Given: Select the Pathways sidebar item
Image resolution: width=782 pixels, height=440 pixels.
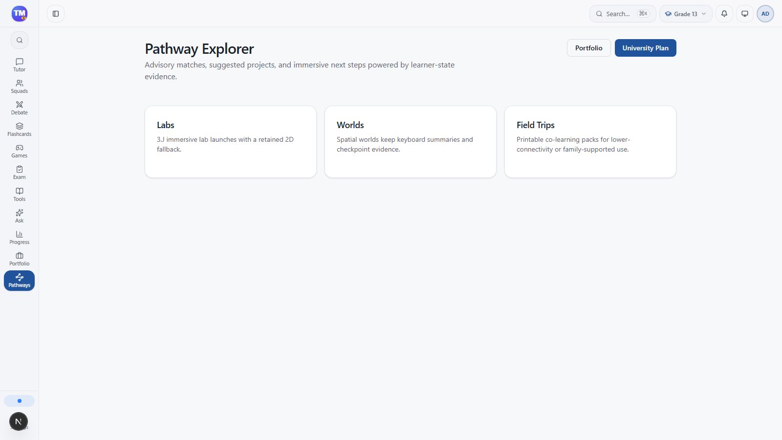Looking at the screenshot, I should pyautogui.click(x=19, y=281).
